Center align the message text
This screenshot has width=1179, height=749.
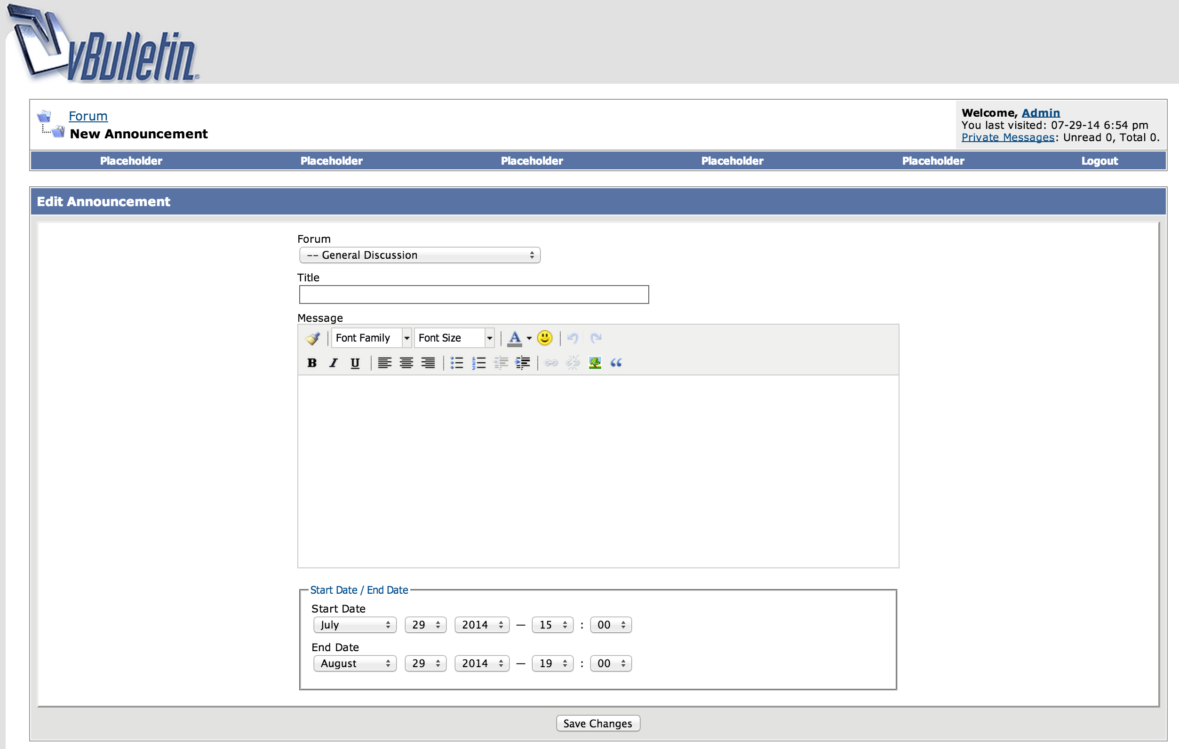(x=406, y=363)
